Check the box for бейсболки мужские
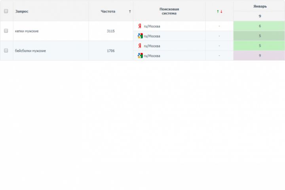The height and width of the screenshot is (190, 285). point(6,50)
